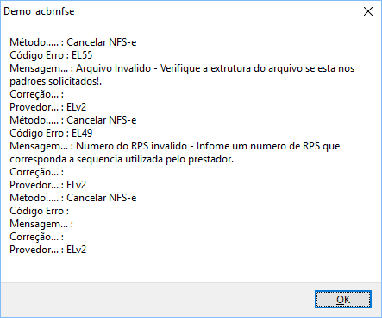Image resolution: width=382 pixels, height=318 pixels.
Task: Click the Demo_acbrnfse title bar text
Action: pos(39,11)
